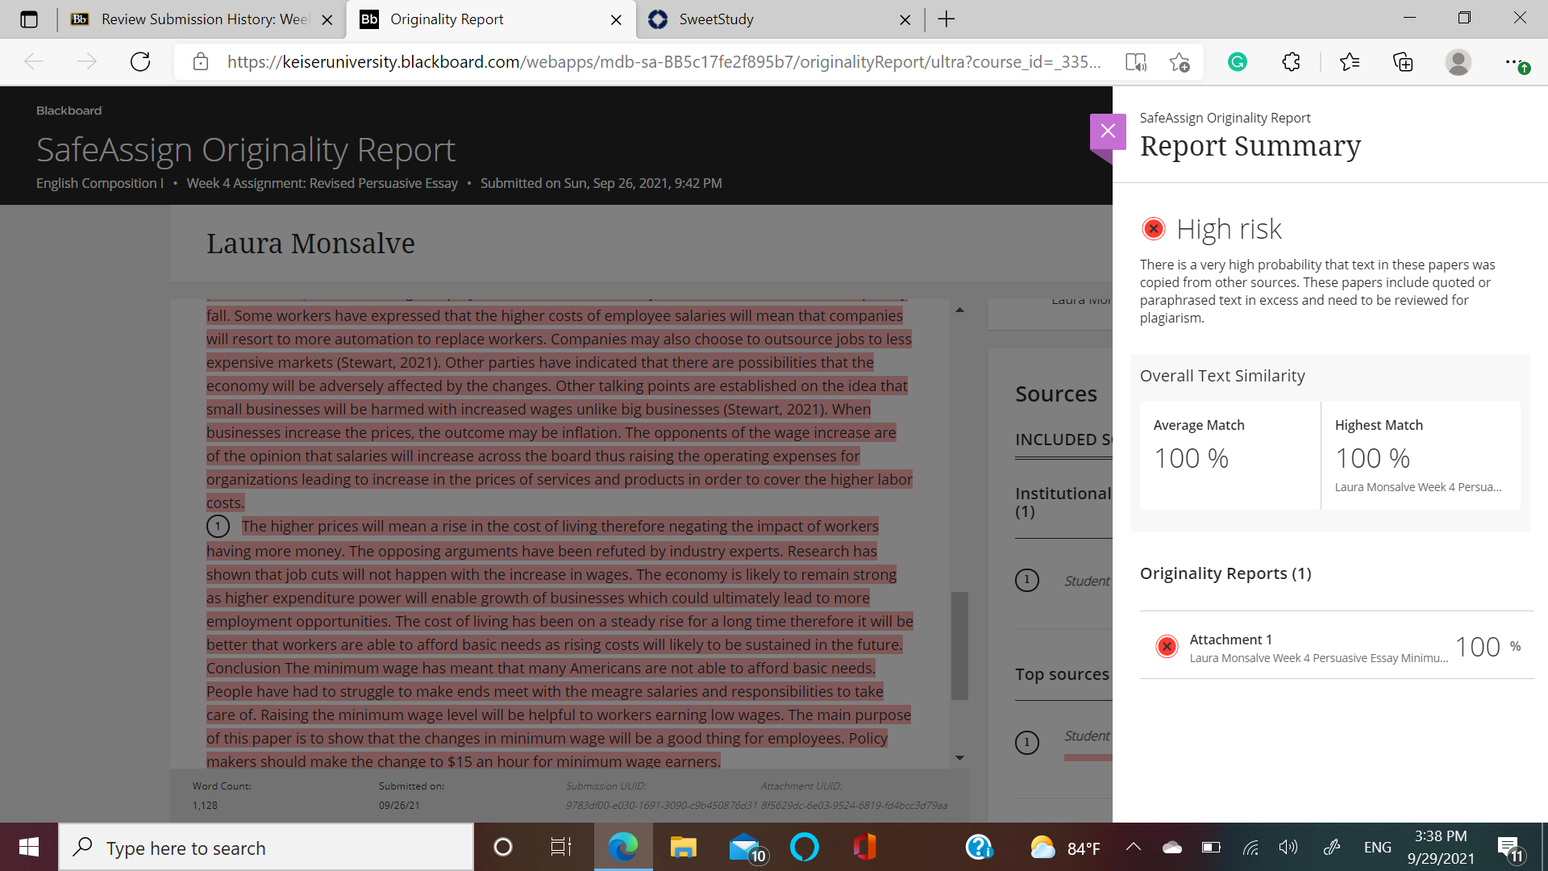Open the Extensions menu
This screenshot has width=1548, height=871.
click(1291, 62)
